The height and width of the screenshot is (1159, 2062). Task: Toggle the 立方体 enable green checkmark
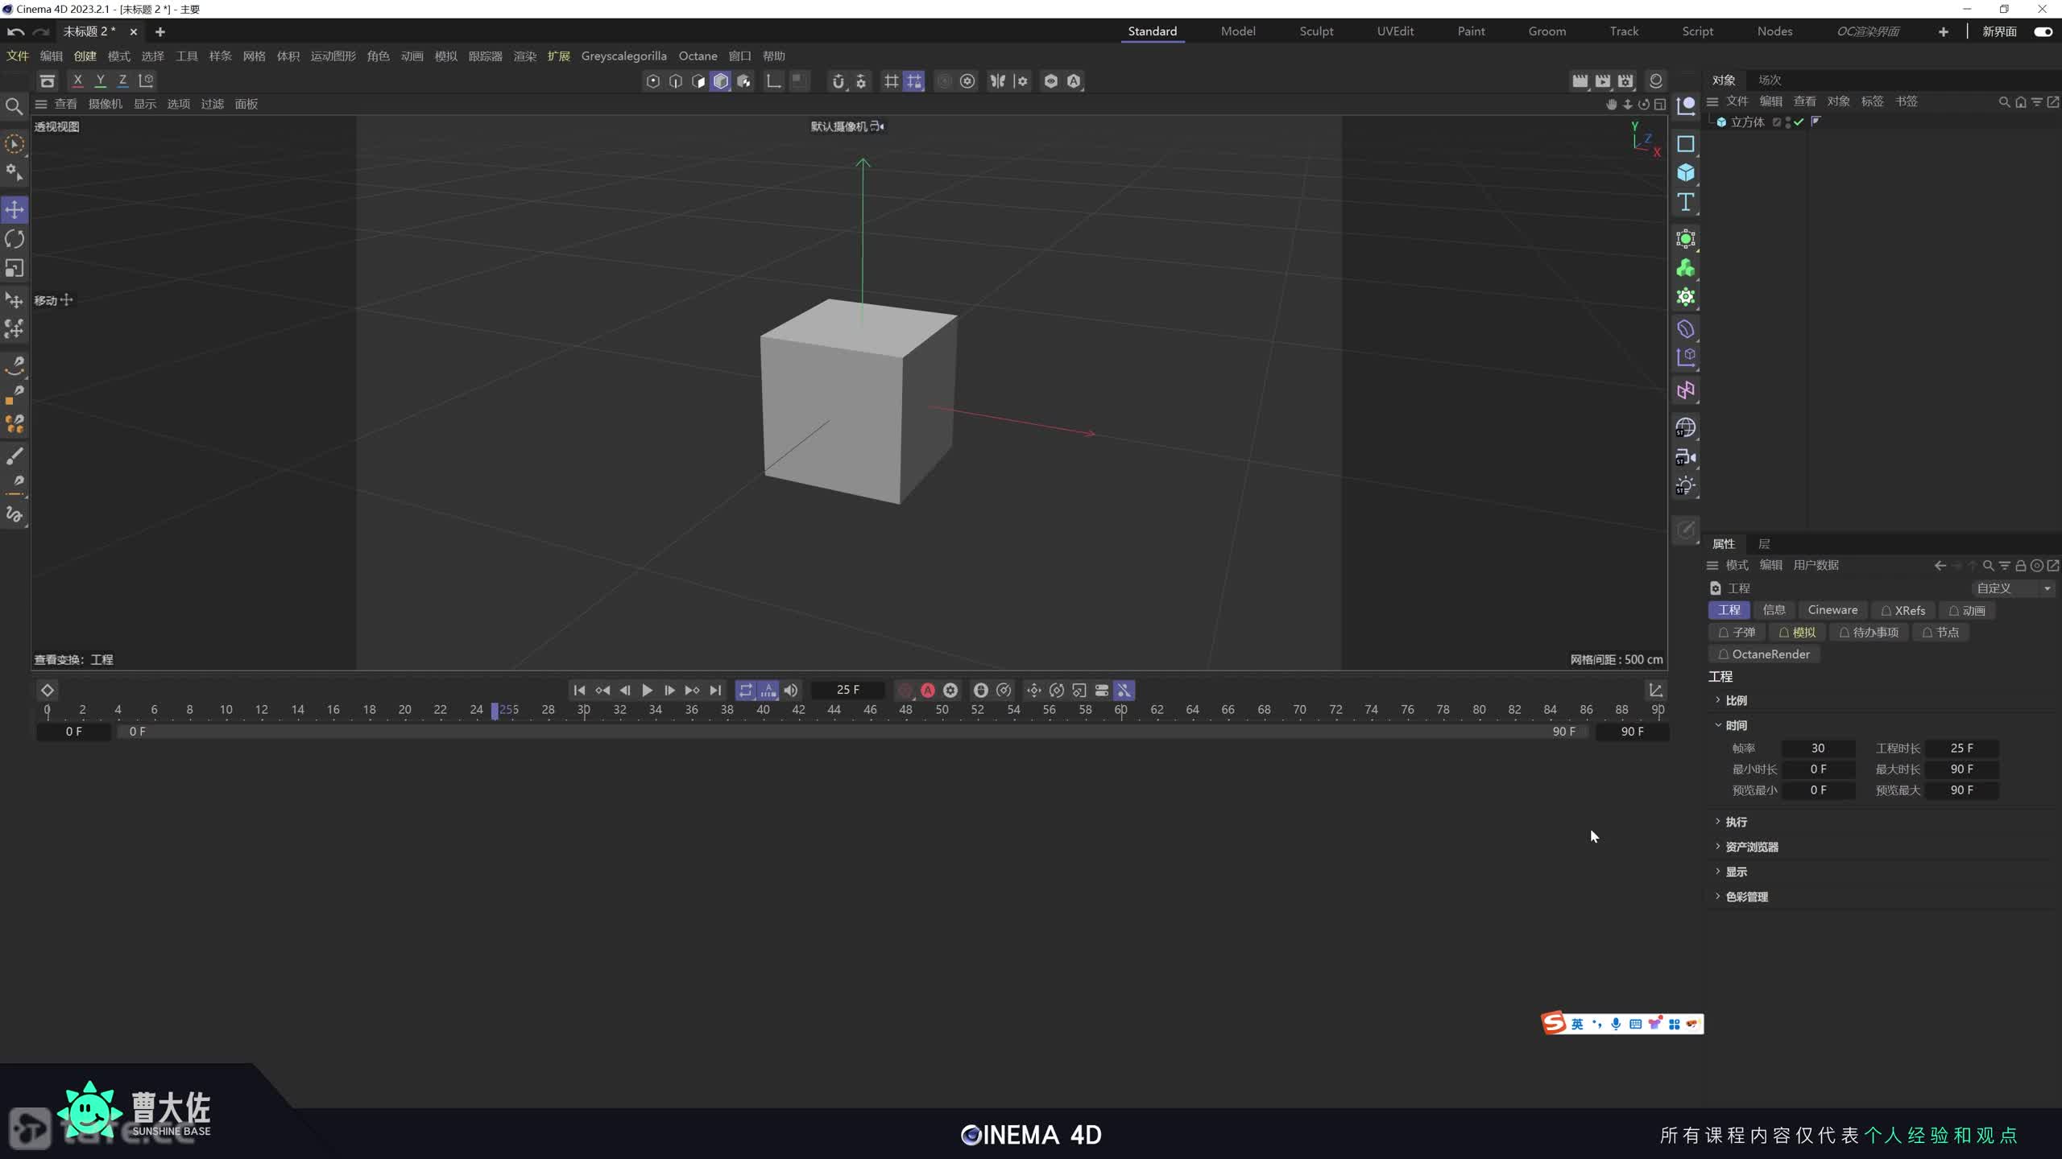point(1799,122)
